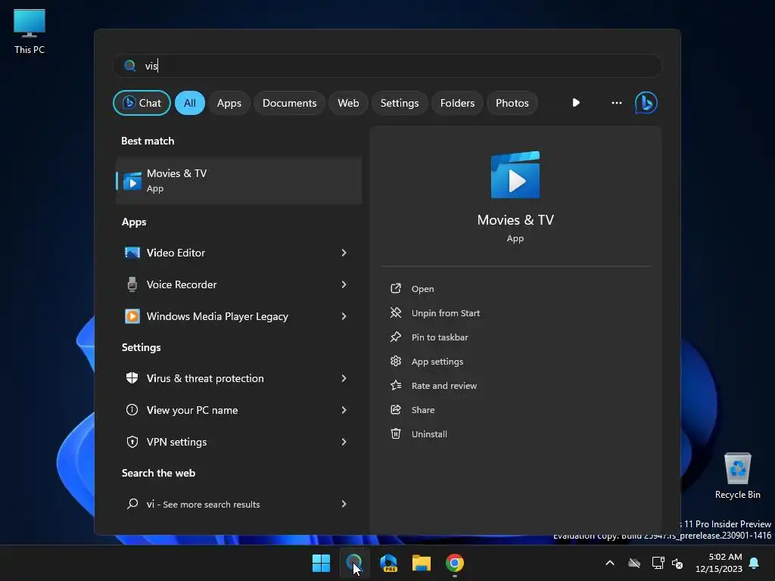Screen dimensions: 775x581
Task: Click 'vi - See more search results' web entry
Action: pos(238,504)
